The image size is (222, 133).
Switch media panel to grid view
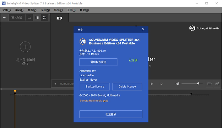tap(45, 18)
